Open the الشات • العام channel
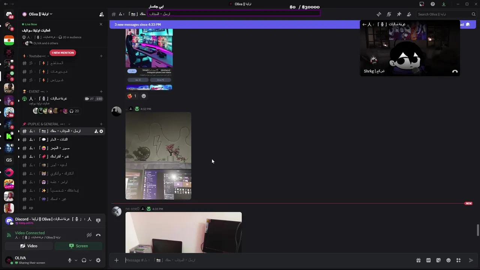Image resolution: width=480 pixels, height=270 pixels. [x=62, y=139]
